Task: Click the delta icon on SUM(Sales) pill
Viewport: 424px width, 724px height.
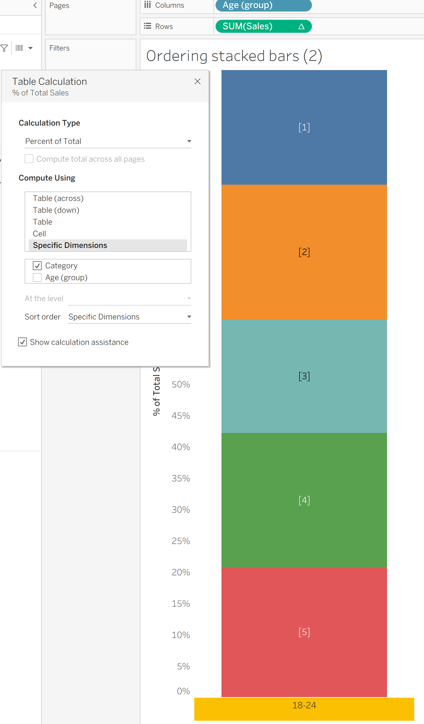Action: (301, 27)
